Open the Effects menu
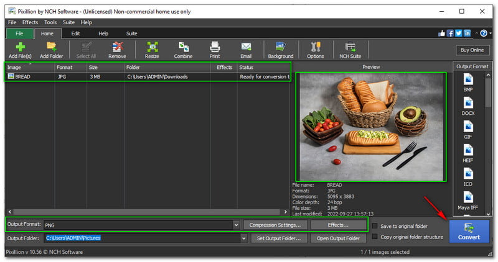Viewport: 498px width, 262px height. click(30, 22)
